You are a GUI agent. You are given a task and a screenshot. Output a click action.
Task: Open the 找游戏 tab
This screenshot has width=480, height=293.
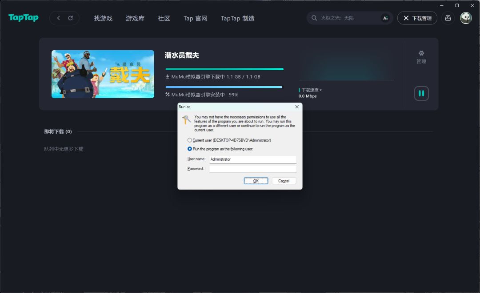point(103,18)
